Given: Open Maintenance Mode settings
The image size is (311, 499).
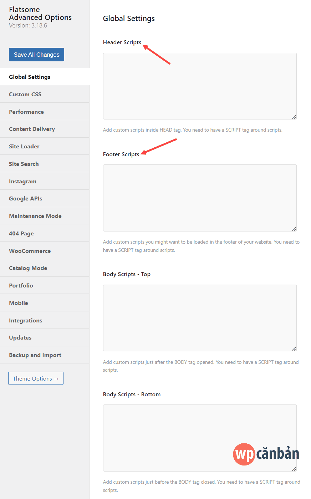Looking at the screenshot, I should 35,216.
